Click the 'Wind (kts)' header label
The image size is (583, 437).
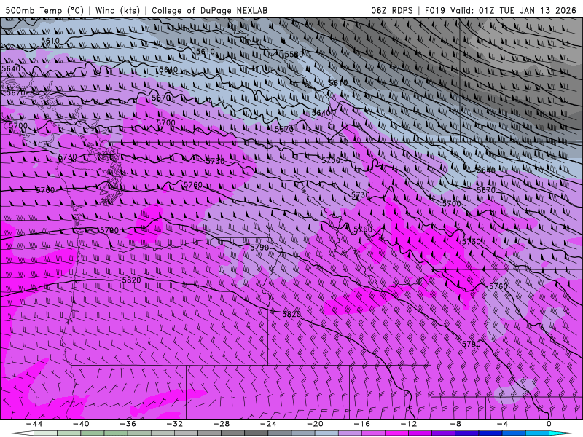(x=117, y=10)
